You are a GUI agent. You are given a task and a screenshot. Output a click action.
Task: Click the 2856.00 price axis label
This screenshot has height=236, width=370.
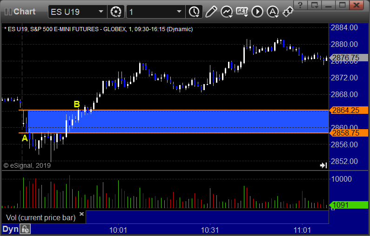pos(344,144)
